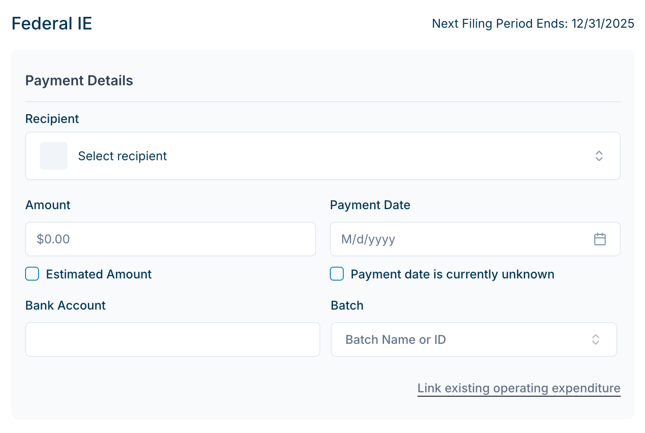Image resolution: width=645 pixels, height=433 pixels.
Task: Click the Batch field's up-down chevron
Action: tap(595, 339)
